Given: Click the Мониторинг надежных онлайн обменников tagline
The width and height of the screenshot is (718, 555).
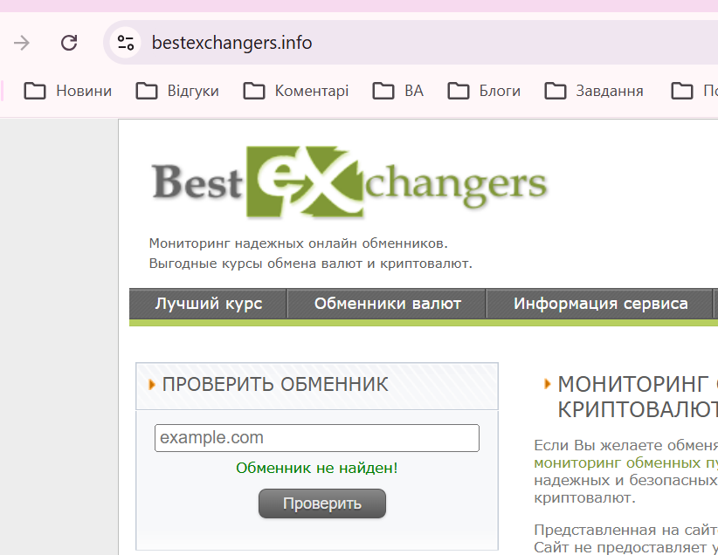Looking at the screenshot, I should [298, 243].
